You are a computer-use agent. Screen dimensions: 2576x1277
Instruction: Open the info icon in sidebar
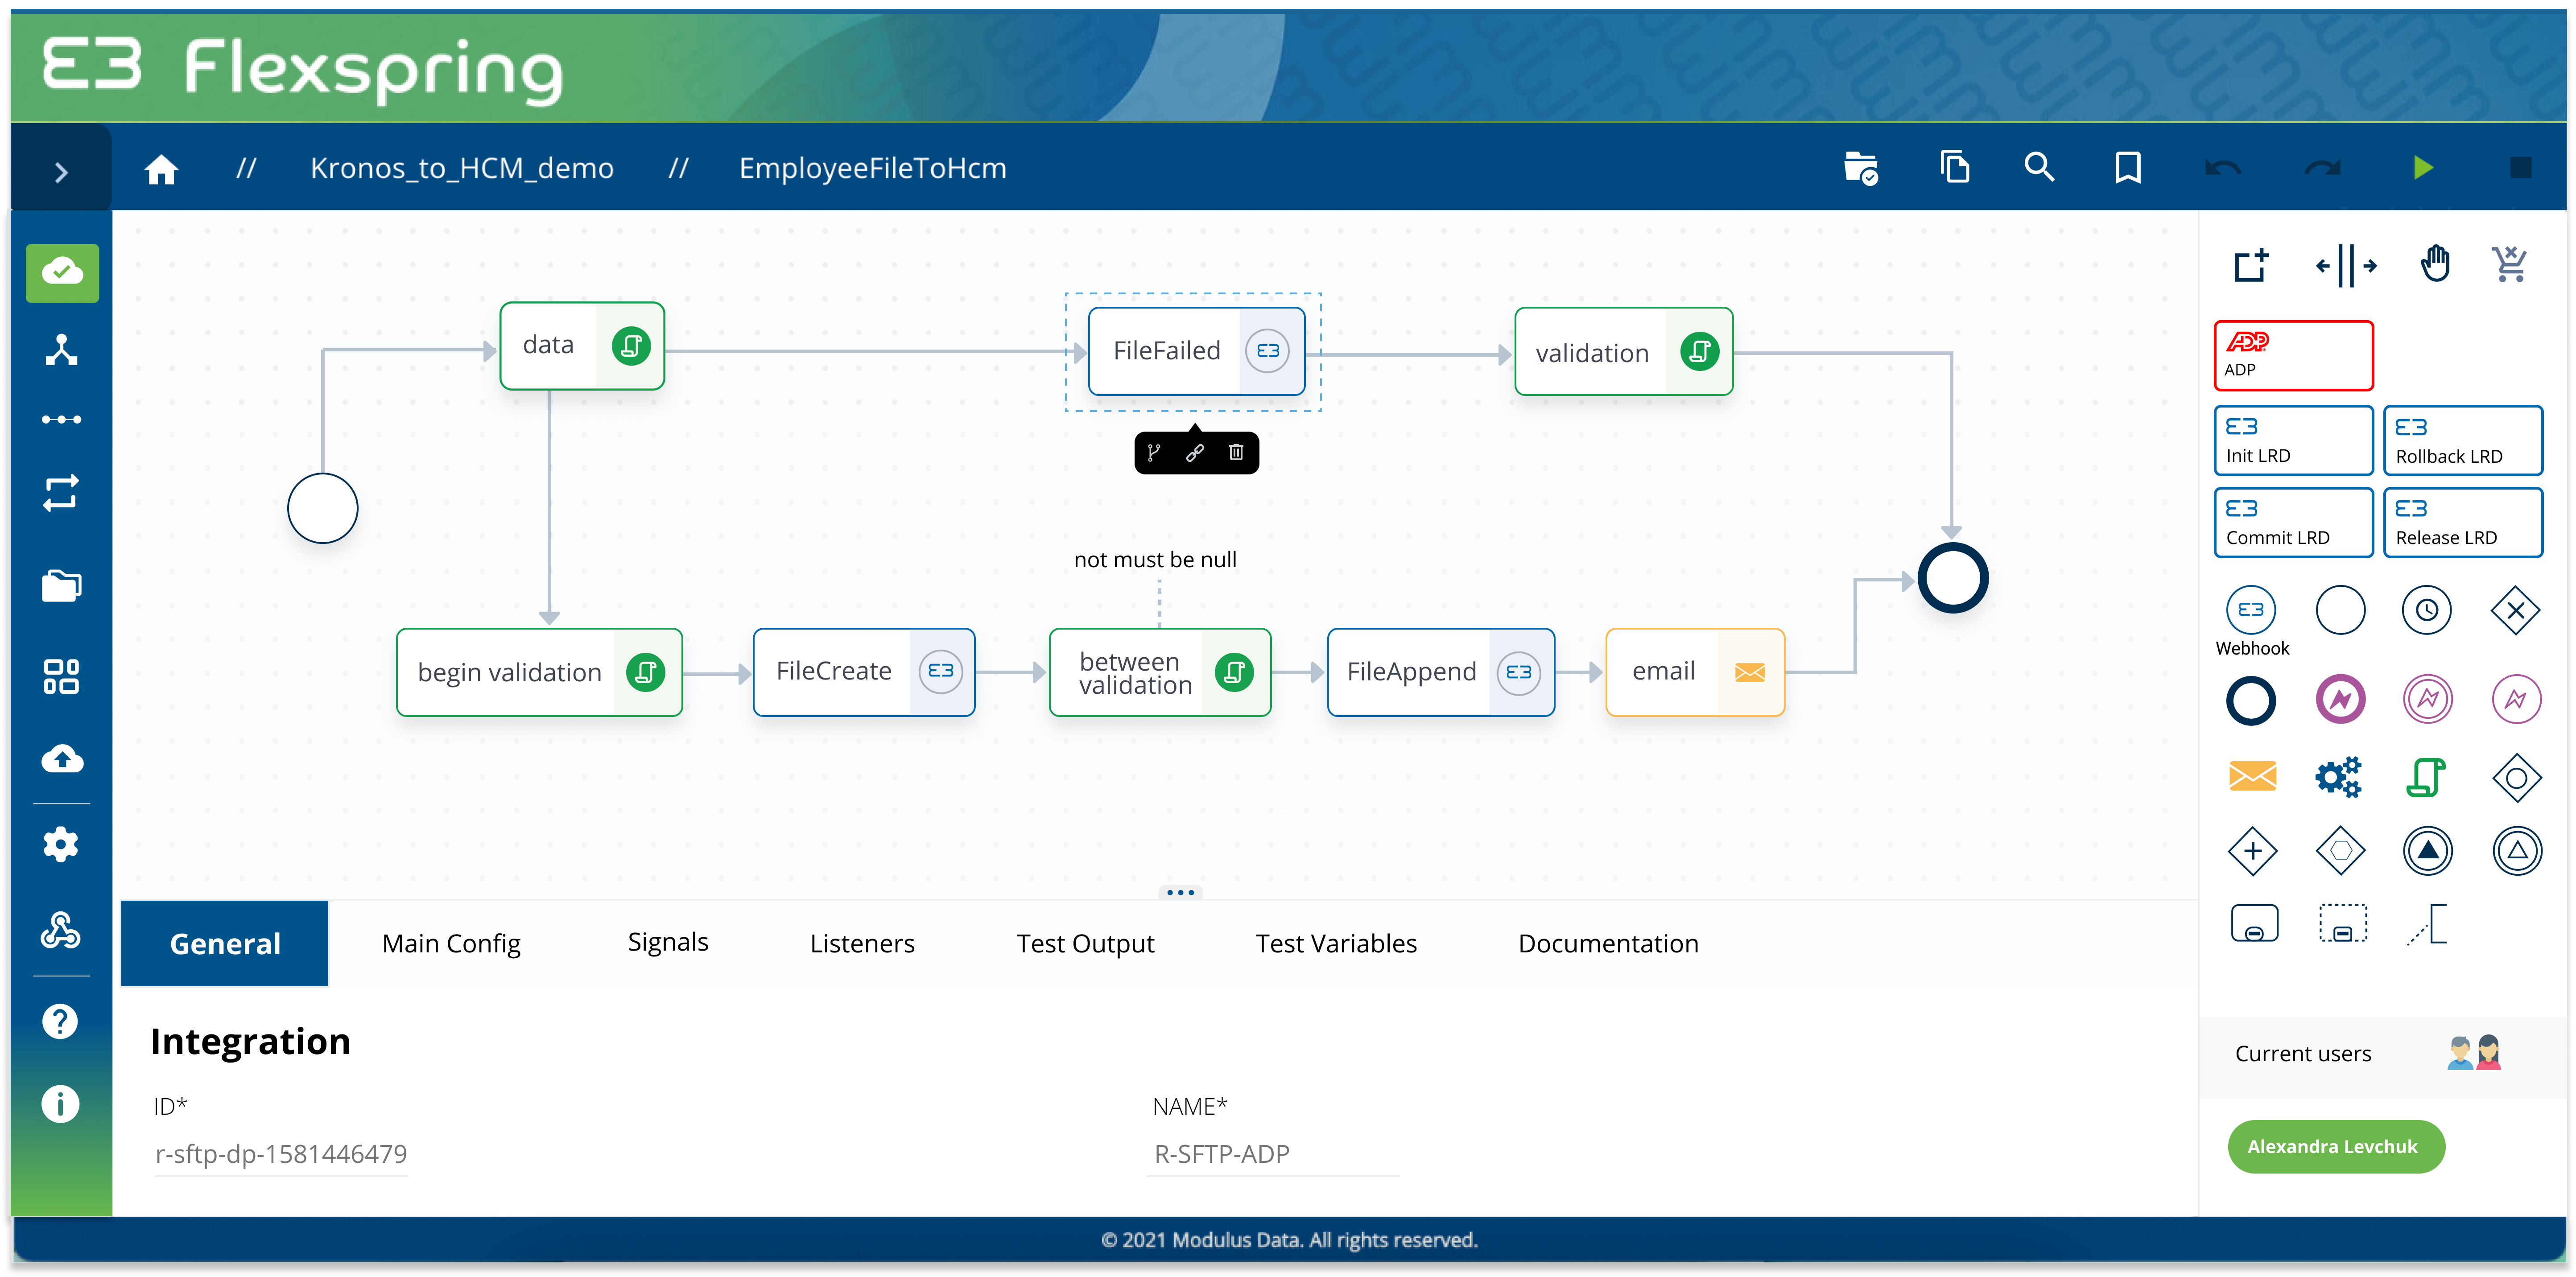60,1104
